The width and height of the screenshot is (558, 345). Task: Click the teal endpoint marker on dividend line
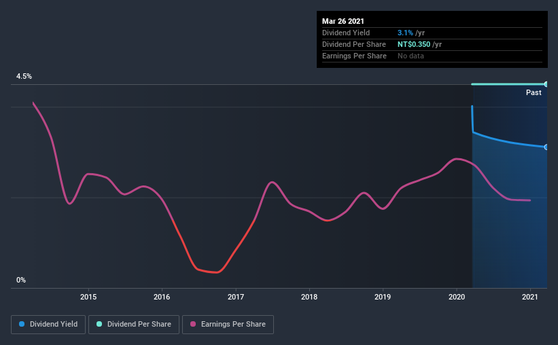click(546, 84)
